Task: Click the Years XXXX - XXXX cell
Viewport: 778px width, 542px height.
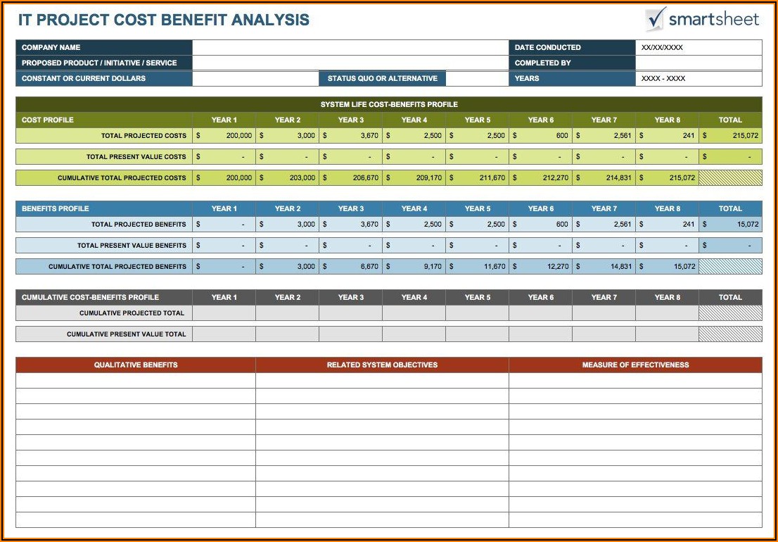Action: [698, 79]
